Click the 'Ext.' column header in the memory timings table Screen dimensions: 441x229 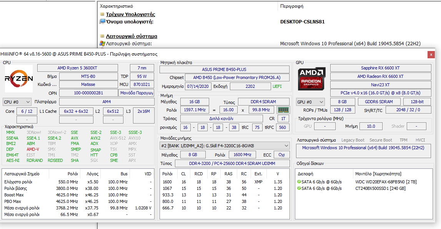[258, 174]
